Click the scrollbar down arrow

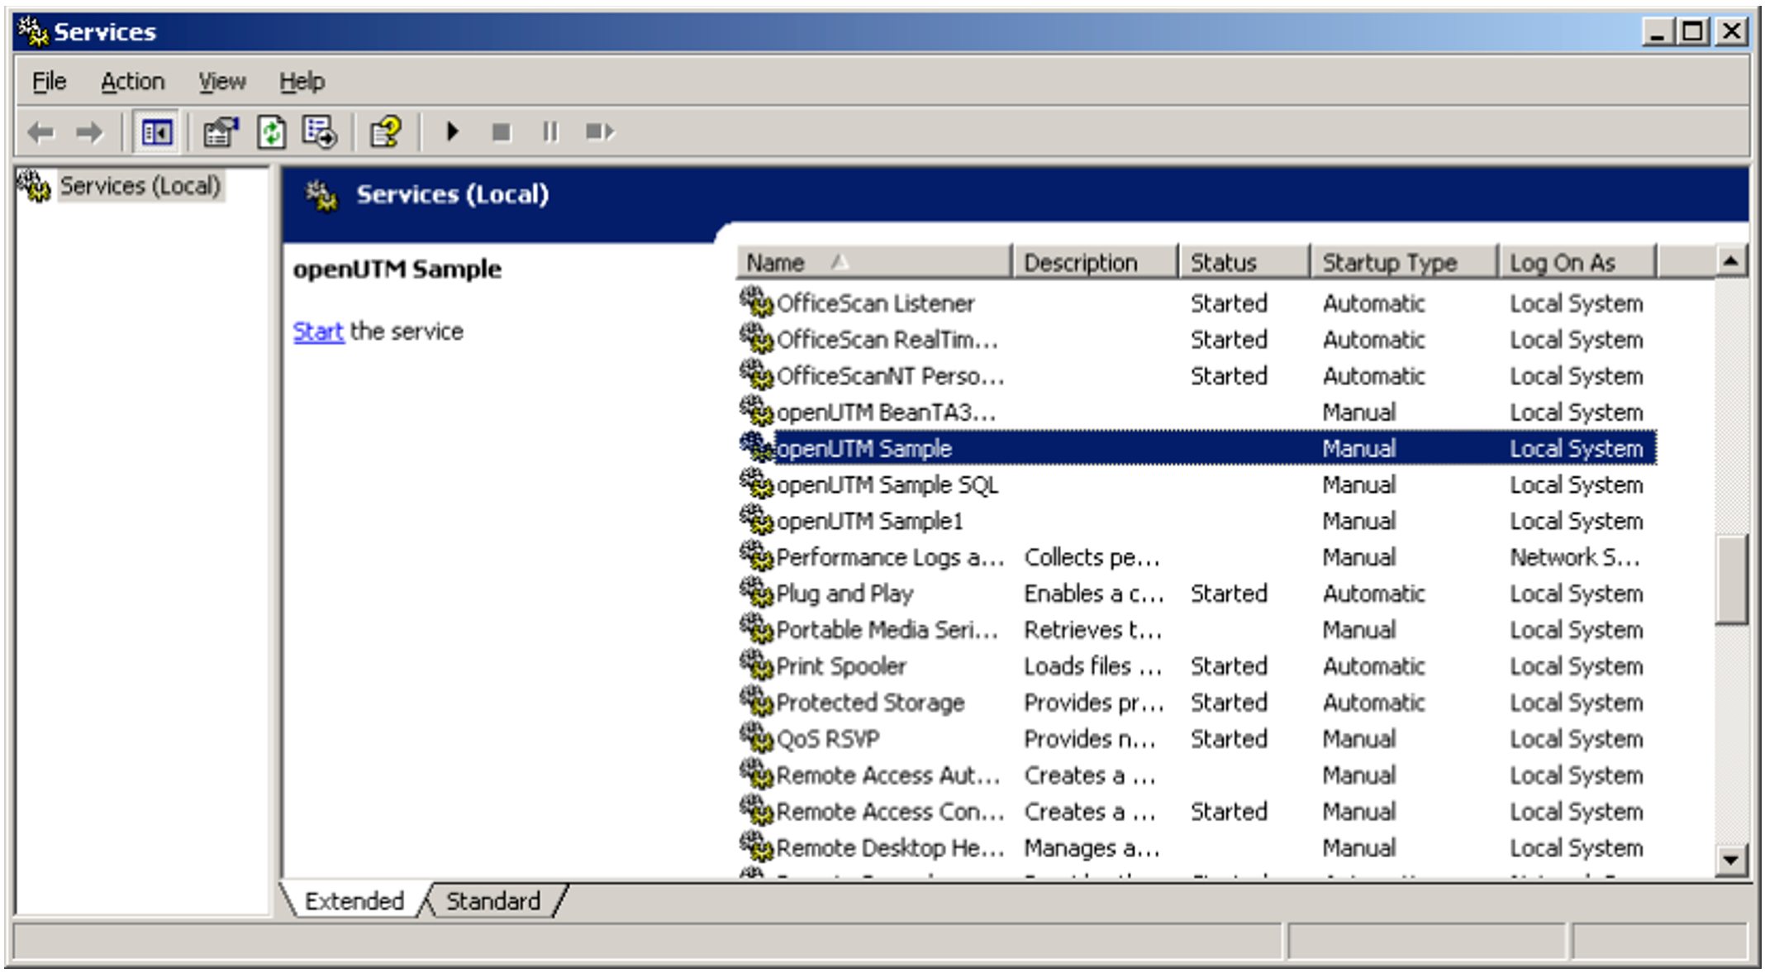pyautogui.click(x=1730, y=860)
